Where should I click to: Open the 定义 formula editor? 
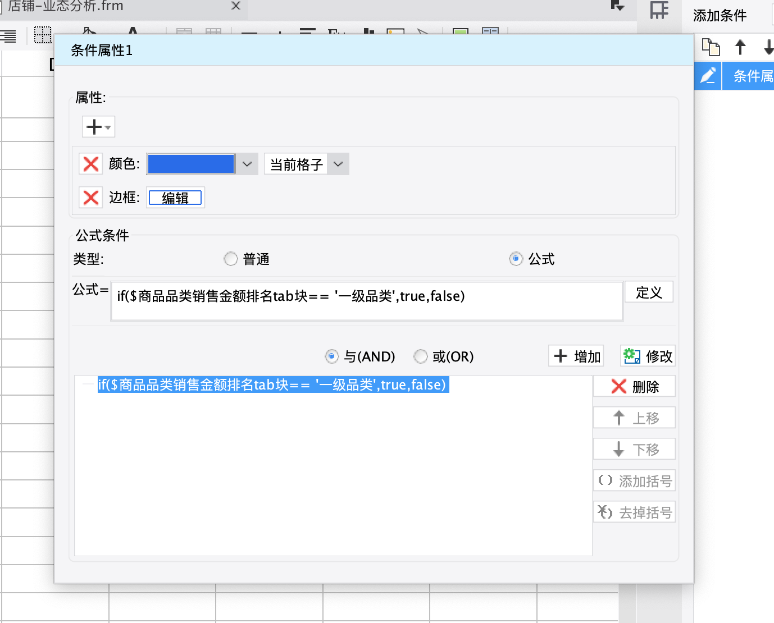[x=649, y=292]
